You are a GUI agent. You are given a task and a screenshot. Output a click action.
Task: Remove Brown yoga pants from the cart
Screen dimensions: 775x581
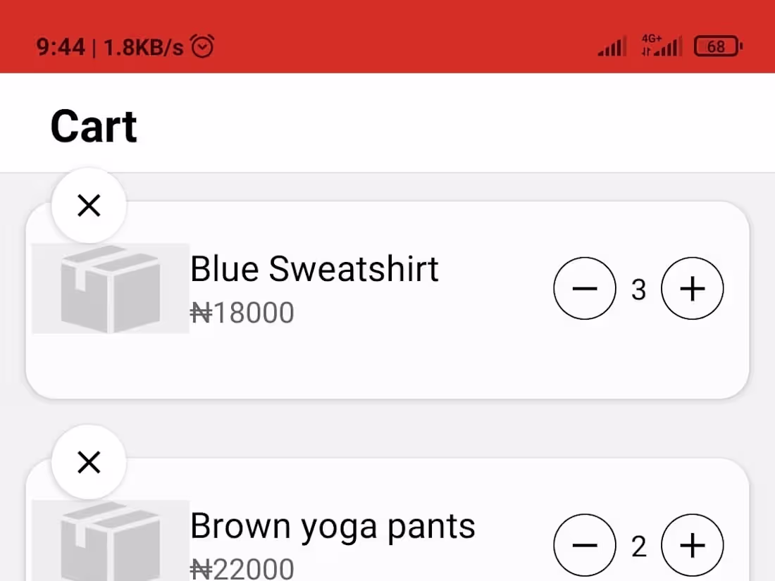point(89,462)
